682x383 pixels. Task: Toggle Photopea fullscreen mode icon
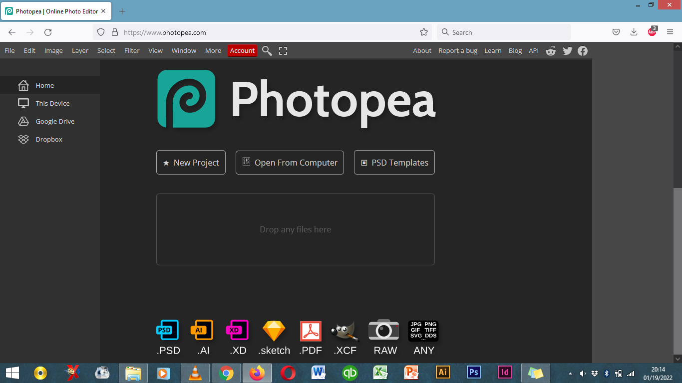coord(283,51)
